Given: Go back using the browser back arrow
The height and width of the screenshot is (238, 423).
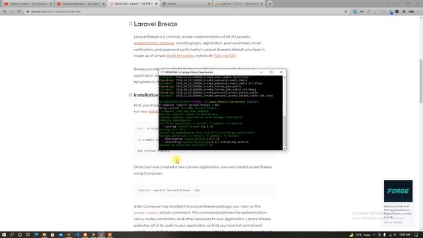Looking at the screenshot, I should [x=5, y=12].
